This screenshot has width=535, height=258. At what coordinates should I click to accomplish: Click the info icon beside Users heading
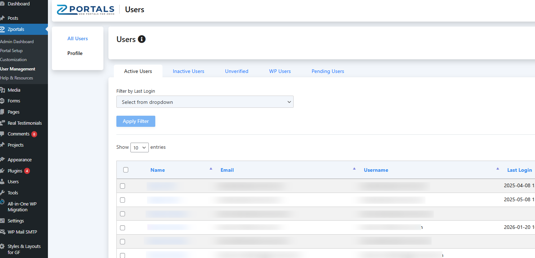click(x=142, y=39)
